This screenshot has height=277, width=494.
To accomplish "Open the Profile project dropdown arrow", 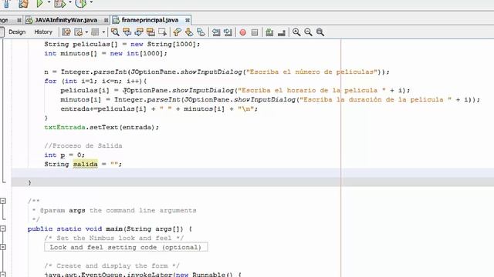I will pos(91,2).
